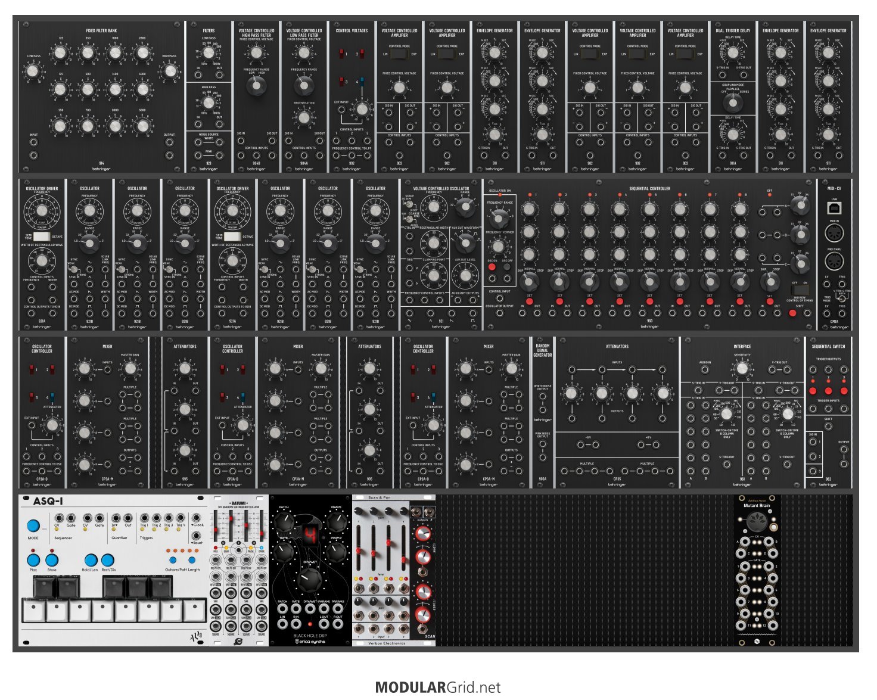Click the Trig 1 output jack on ASQ-1
Viewport: 877px width, 700px height.
pos(144,518)
